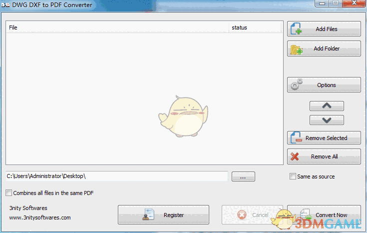Close the DWG DXF to PDF Converter window
367x233 pixels.
point(354,3)
